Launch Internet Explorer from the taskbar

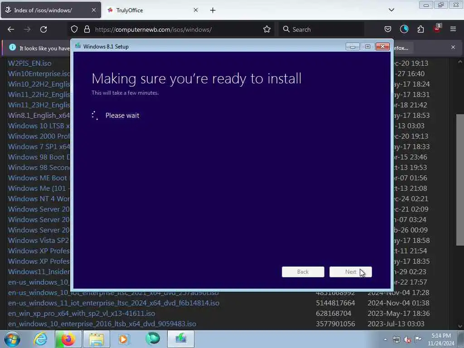tap(40, 339)
